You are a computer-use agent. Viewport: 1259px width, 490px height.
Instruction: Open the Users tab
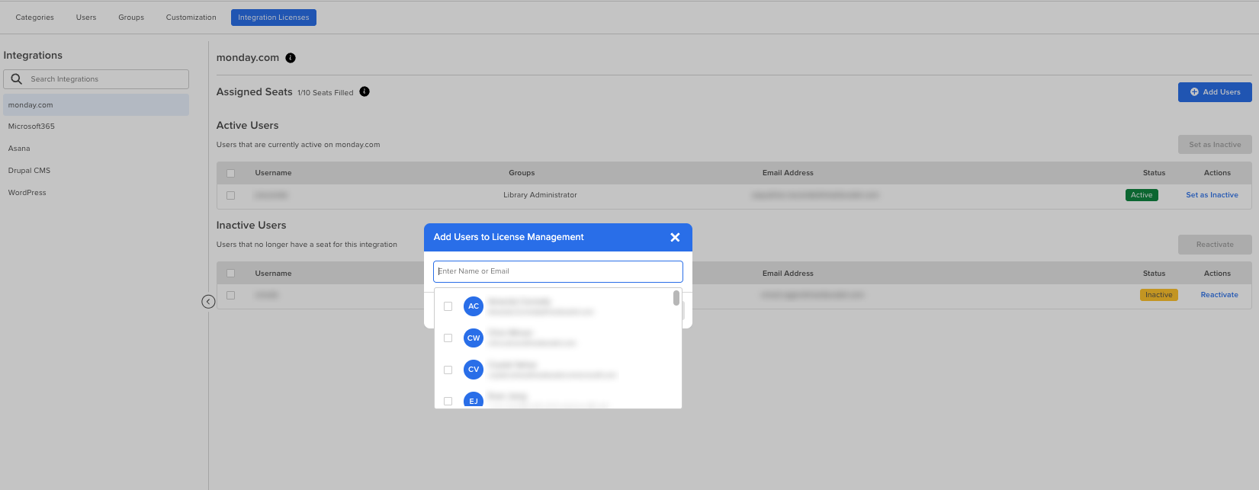(x=86, y=18)
